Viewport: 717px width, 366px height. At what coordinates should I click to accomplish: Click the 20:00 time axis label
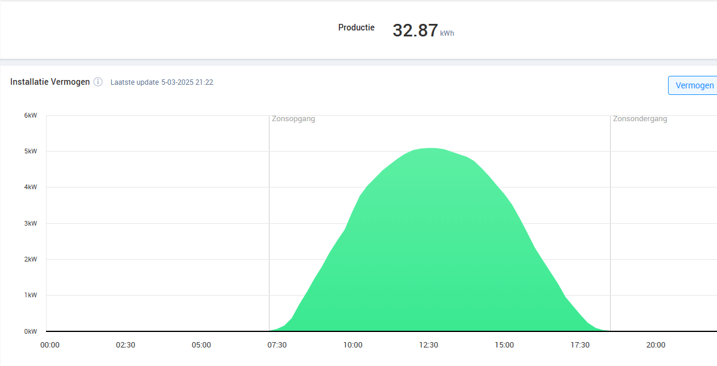655,345
